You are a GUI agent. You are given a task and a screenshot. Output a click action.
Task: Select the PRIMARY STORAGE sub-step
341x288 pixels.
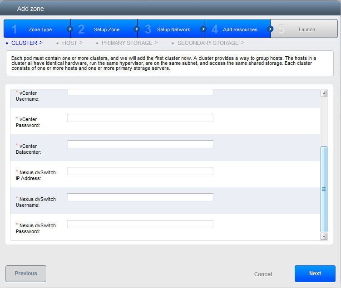[x=129, y=43]
